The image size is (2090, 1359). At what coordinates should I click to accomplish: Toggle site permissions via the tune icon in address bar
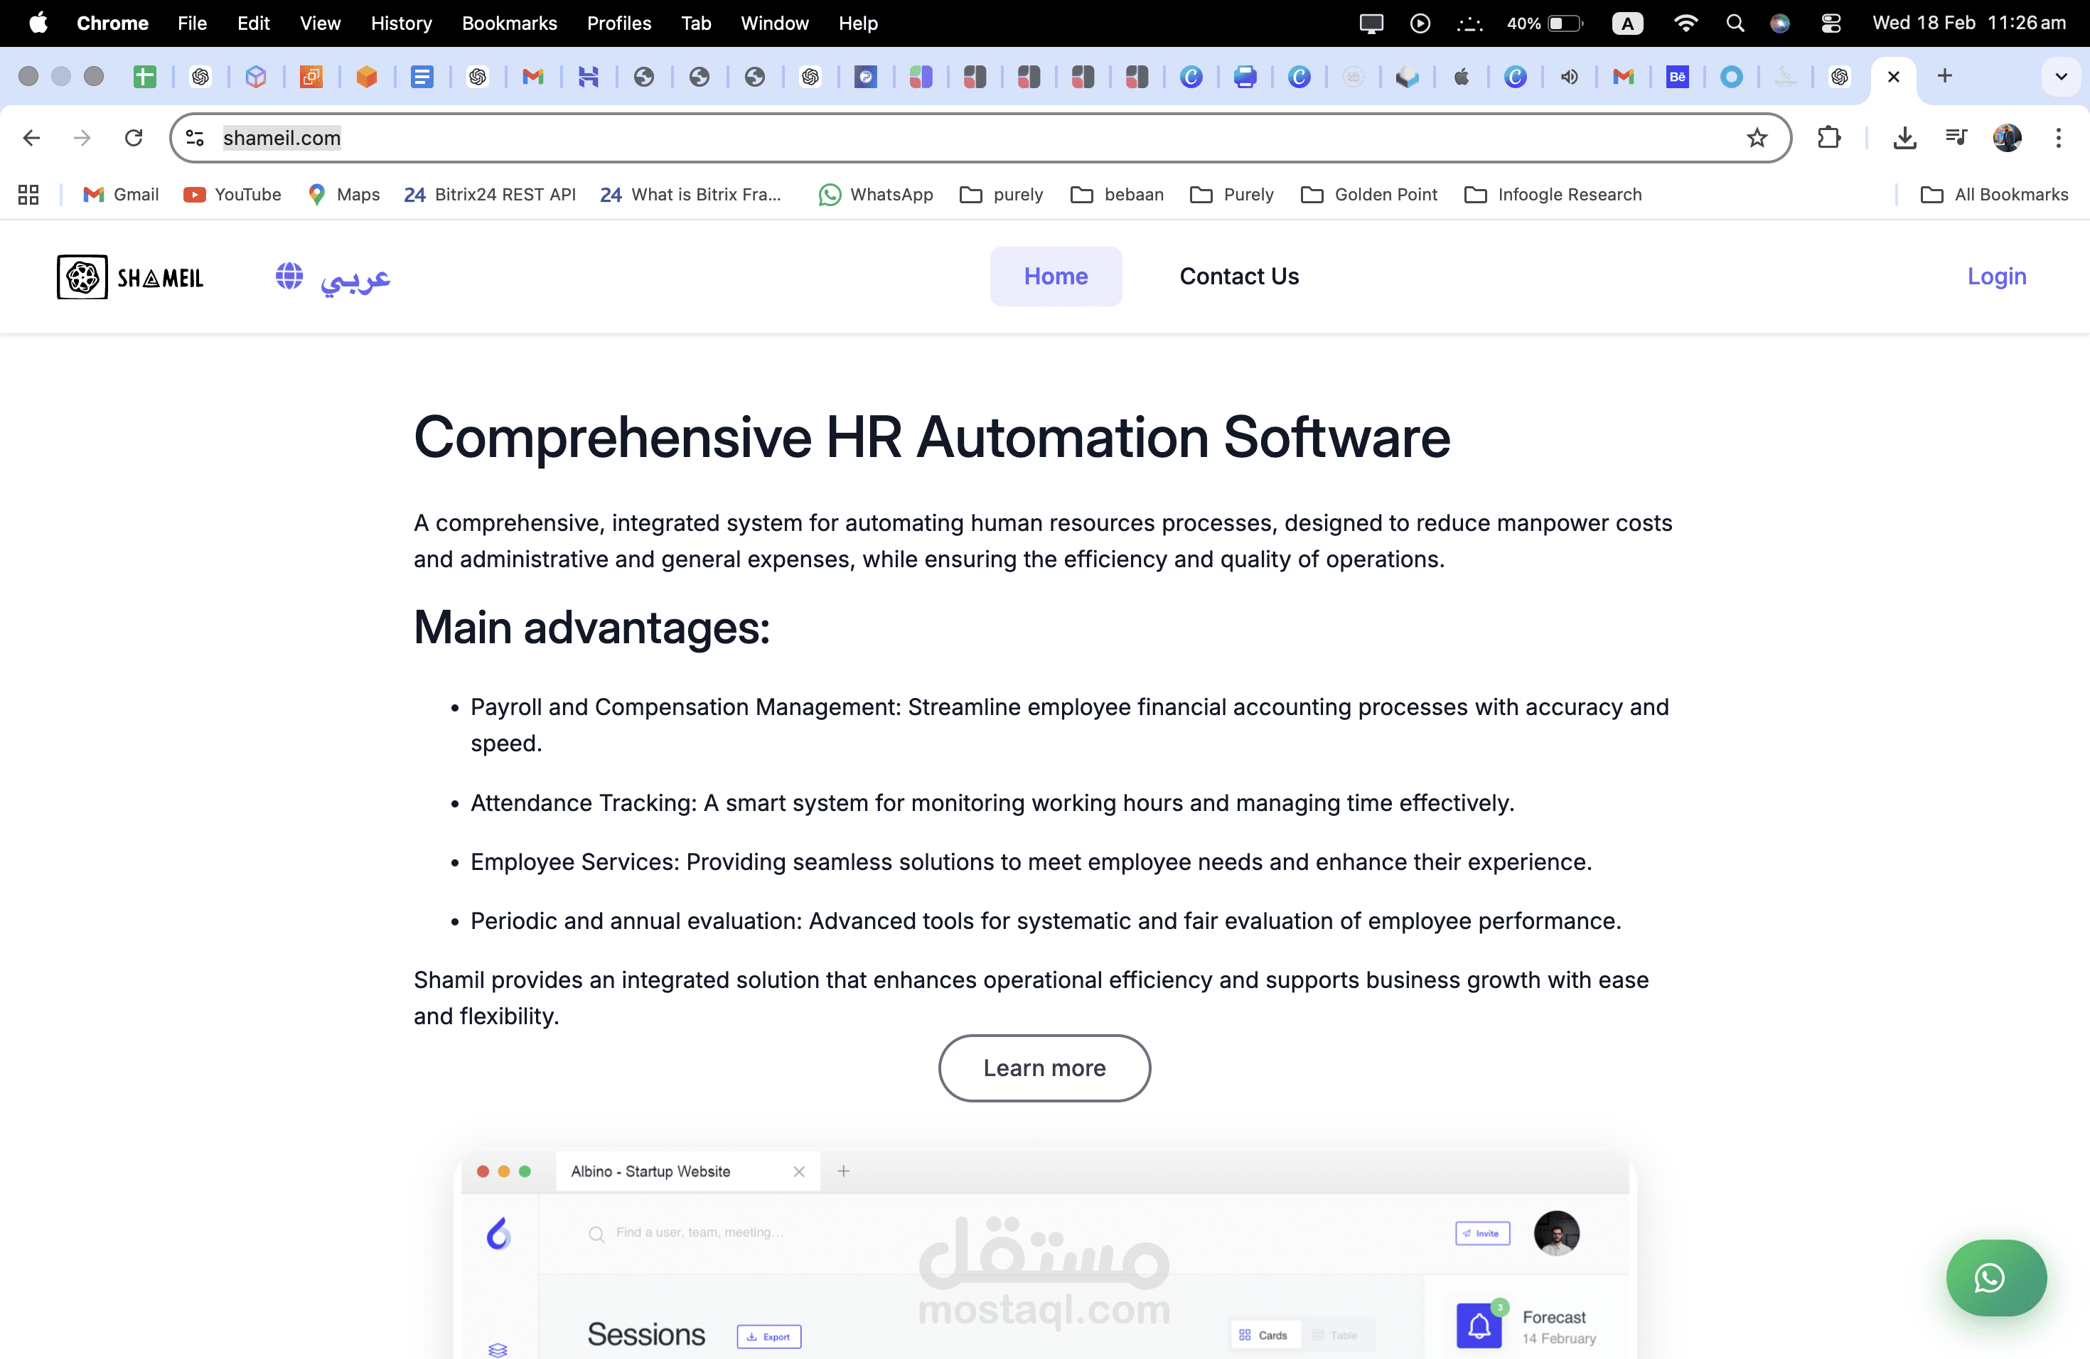point(194,138)
